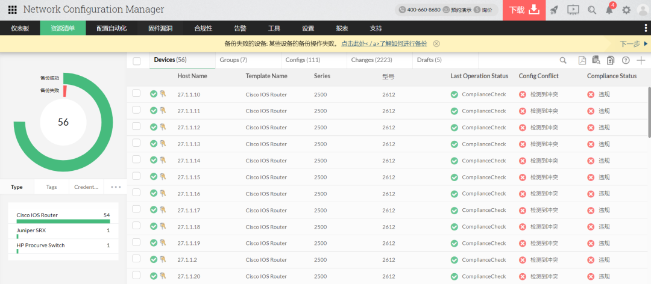This screenshot has height=284, width=651.
Task: Open device 27.1.1.10 host name
Action: coord(189,94)
